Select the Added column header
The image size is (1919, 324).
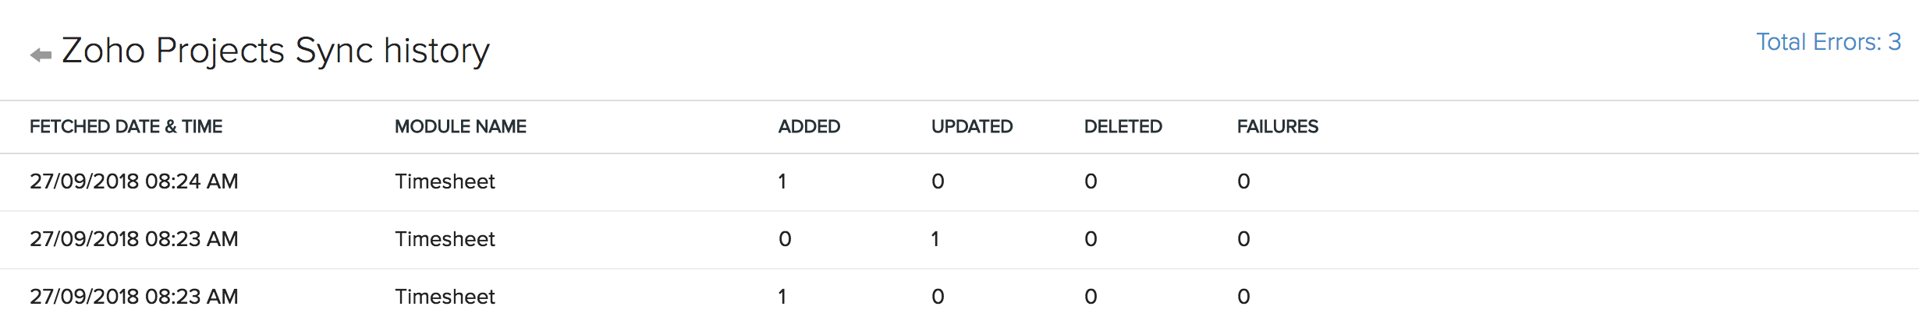click(809, 127)
